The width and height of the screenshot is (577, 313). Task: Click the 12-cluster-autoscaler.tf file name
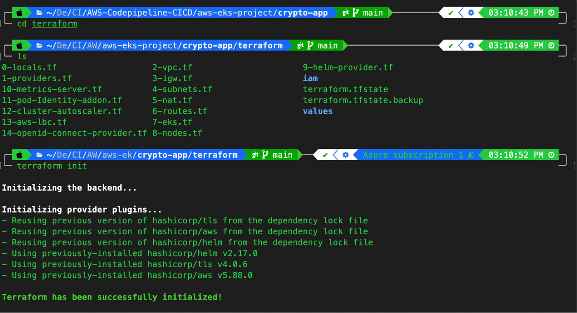62,111
